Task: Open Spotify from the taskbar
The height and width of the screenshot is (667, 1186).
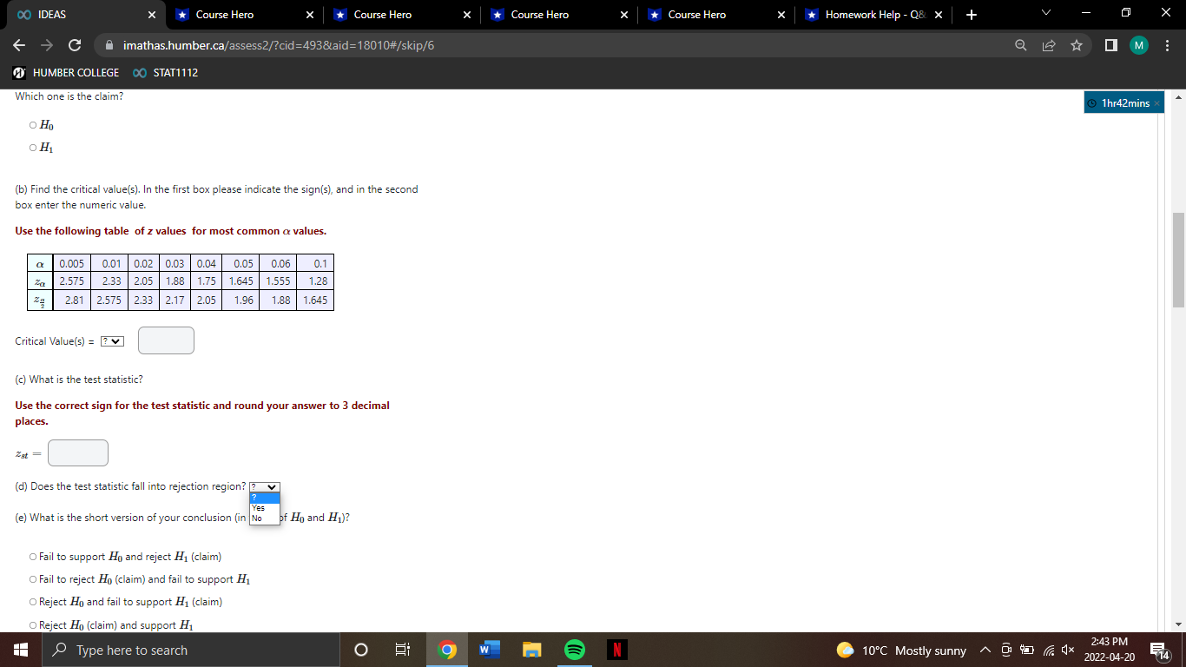Action: (574, 649)
